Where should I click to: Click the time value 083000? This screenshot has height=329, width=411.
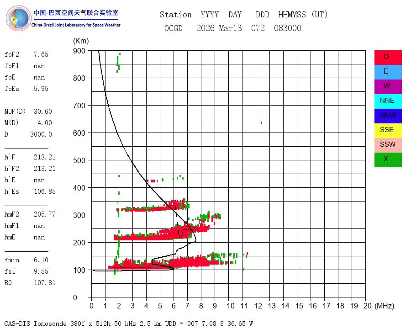(288, 28)
